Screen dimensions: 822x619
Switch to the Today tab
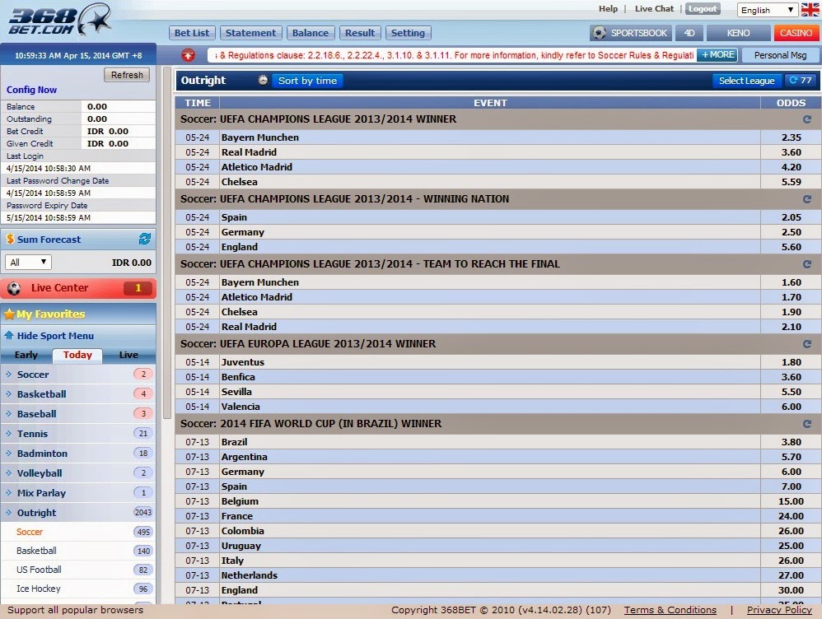pyautogui.click(x=77, y=355)
